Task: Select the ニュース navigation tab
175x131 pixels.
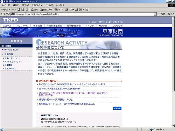Action: 7,26
